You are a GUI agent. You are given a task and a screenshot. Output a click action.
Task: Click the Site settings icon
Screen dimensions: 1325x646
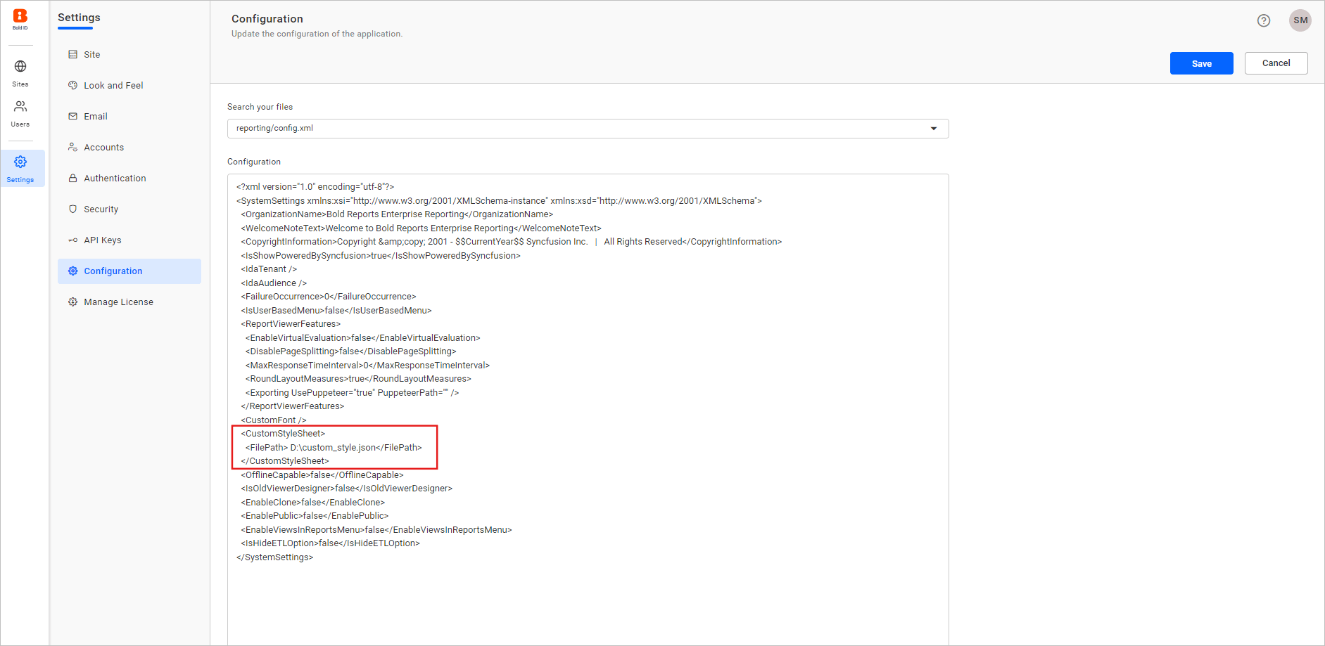[x=72, y=54]
